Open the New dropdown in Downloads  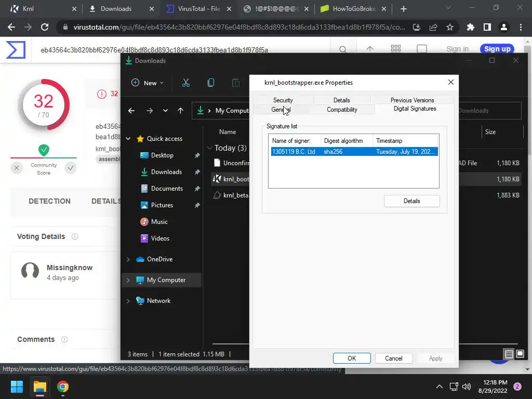(148, 83)
